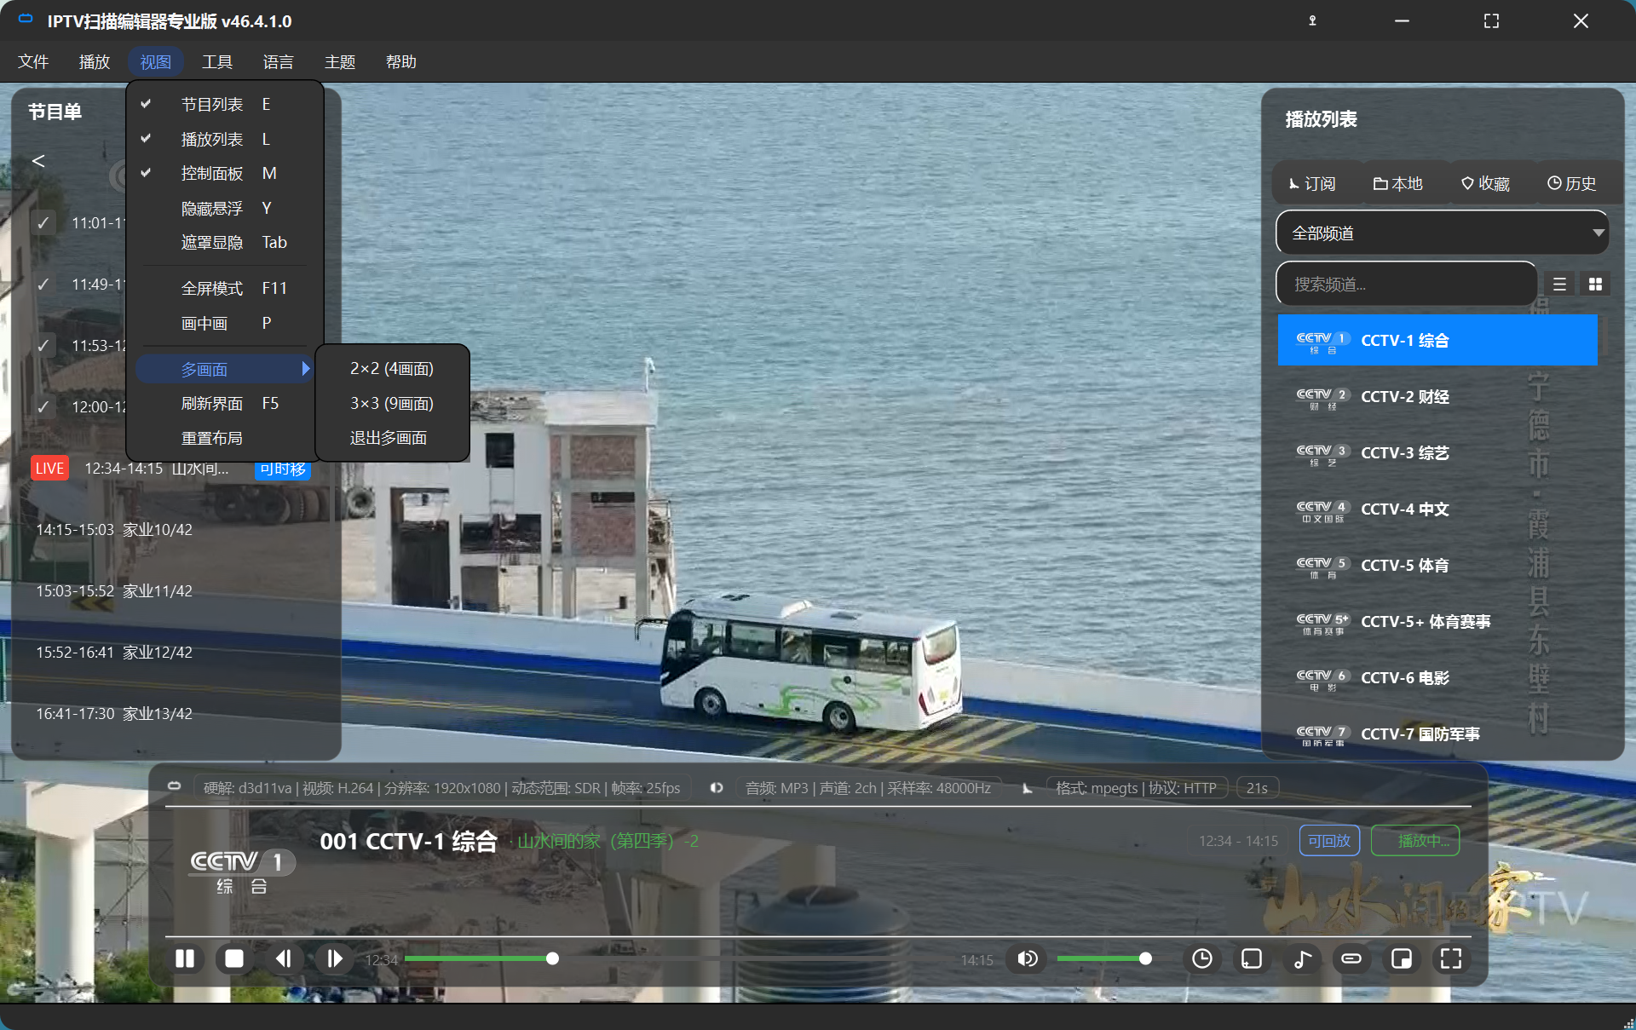
Task: Switch playlist to grid view icon
Action: (x=1595, y=285)
